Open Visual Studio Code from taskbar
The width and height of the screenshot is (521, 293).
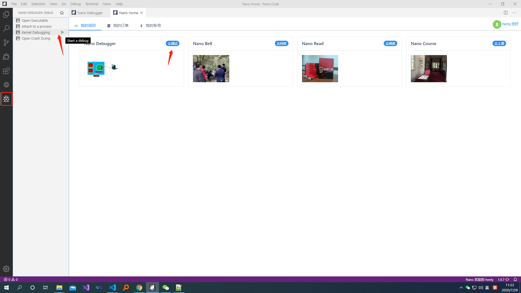(x=112, y=288)
